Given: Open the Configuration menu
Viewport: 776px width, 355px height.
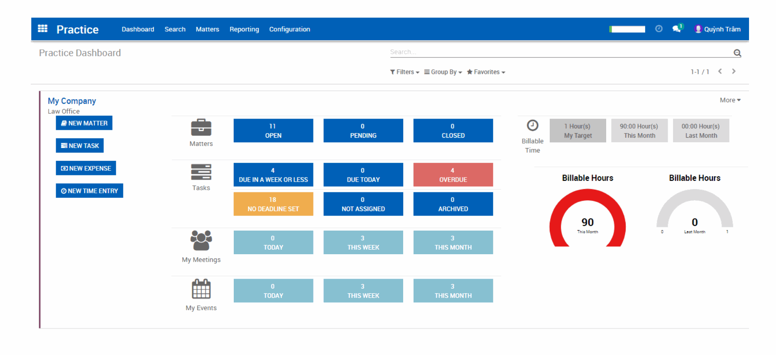Looking at the screenshot, I should tap(289, 29).
